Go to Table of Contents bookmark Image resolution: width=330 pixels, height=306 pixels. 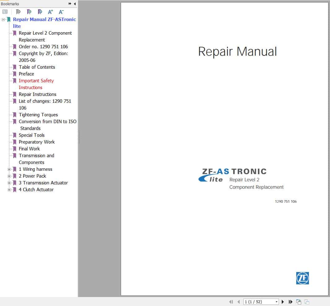(37, 67)
